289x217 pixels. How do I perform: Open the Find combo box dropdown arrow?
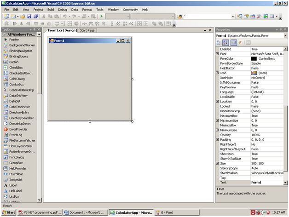(x=233, y=17)
